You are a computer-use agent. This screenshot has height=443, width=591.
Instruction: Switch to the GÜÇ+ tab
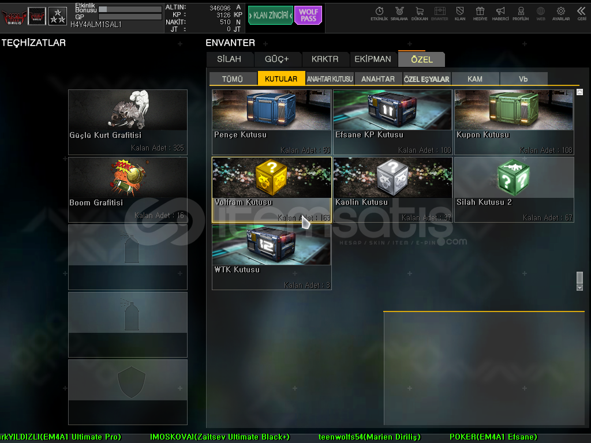coord(276,59)
